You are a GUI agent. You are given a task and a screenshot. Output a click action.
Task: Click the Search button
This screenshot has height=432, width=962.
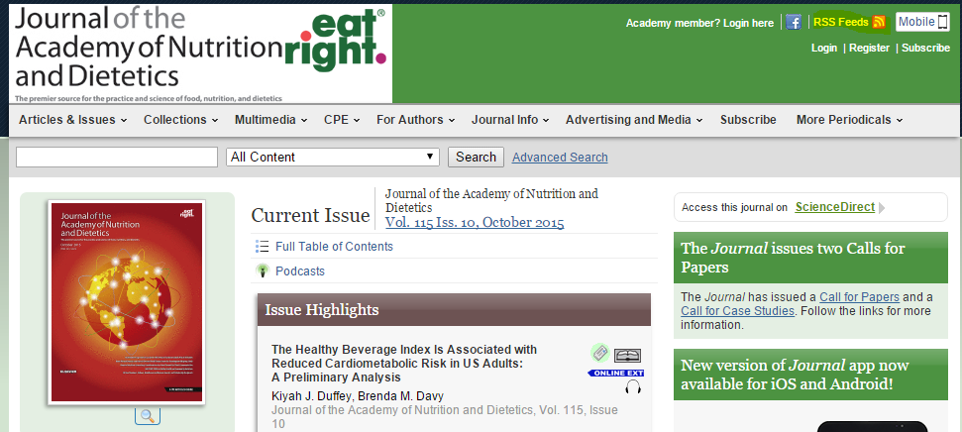tap(476, 158)
